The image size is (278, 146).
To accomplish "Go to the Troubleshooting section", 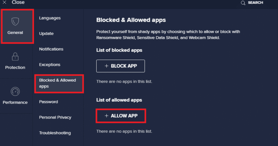I will tap(55, 133).
